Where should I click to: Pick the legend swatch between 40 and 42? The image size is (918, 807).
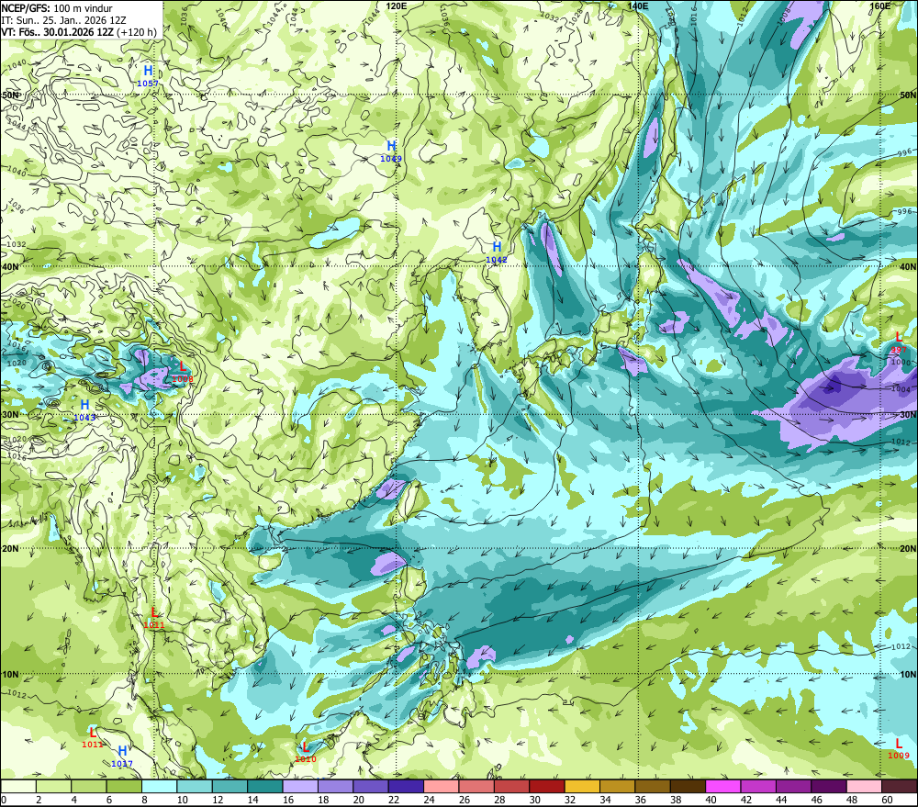click(723, 786)
